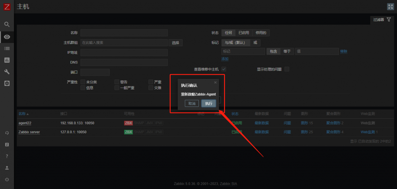Check the 灾难 severity checkbox
This screenshot has height=189, width=397.
click(151, 88)
